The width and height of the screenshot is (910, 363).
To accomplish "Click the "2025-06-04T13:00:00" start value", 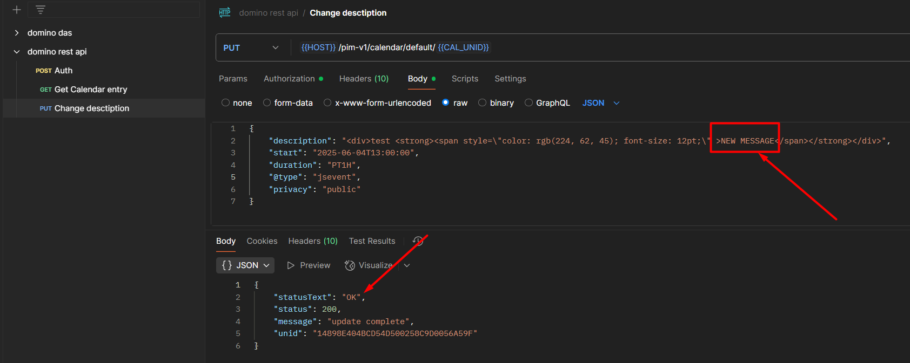I will point(364,153).
